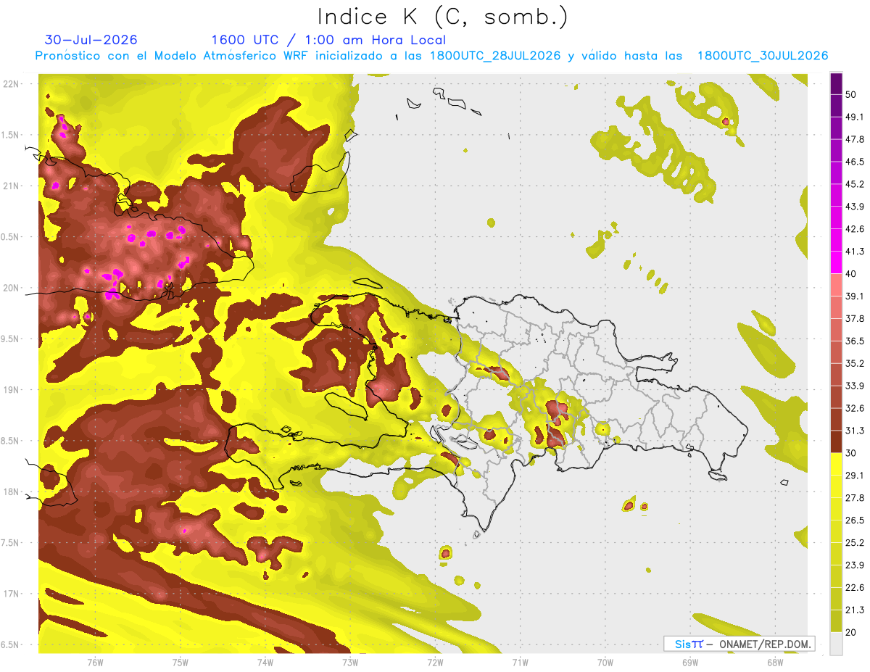Click the 20N latitude label
The image size is (870, 672).
[12, 288]
